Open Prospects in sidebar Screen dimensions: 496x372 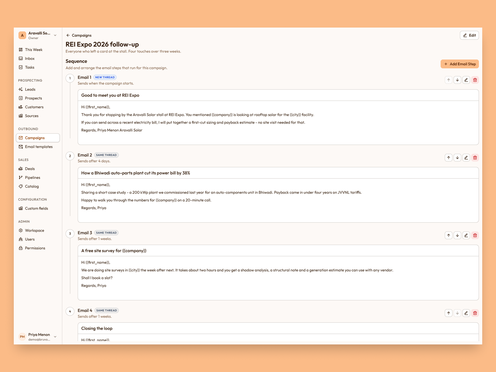tap(38, 98)
